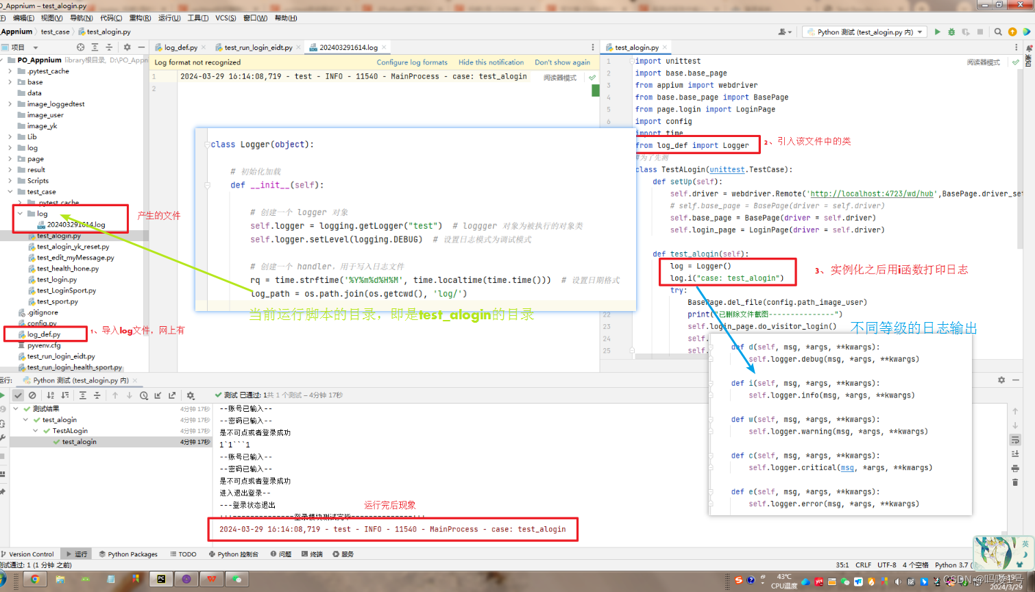Hide the project panel with minus icon
Viewport: 1035px width, 592px height.
coord(141,47)
